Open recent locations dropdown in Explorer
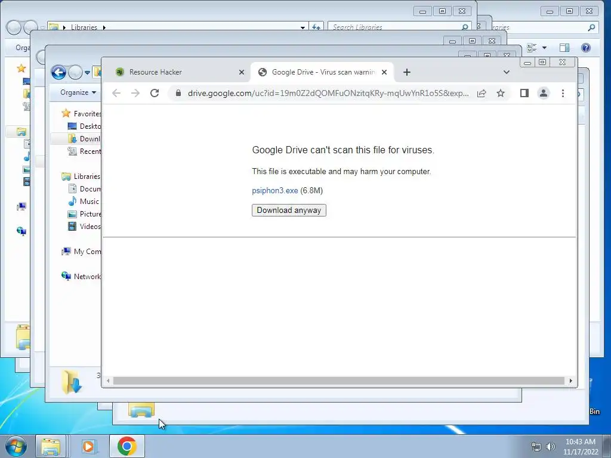The image size is (611, 458). pyautogui.click(x=87, y=72)
